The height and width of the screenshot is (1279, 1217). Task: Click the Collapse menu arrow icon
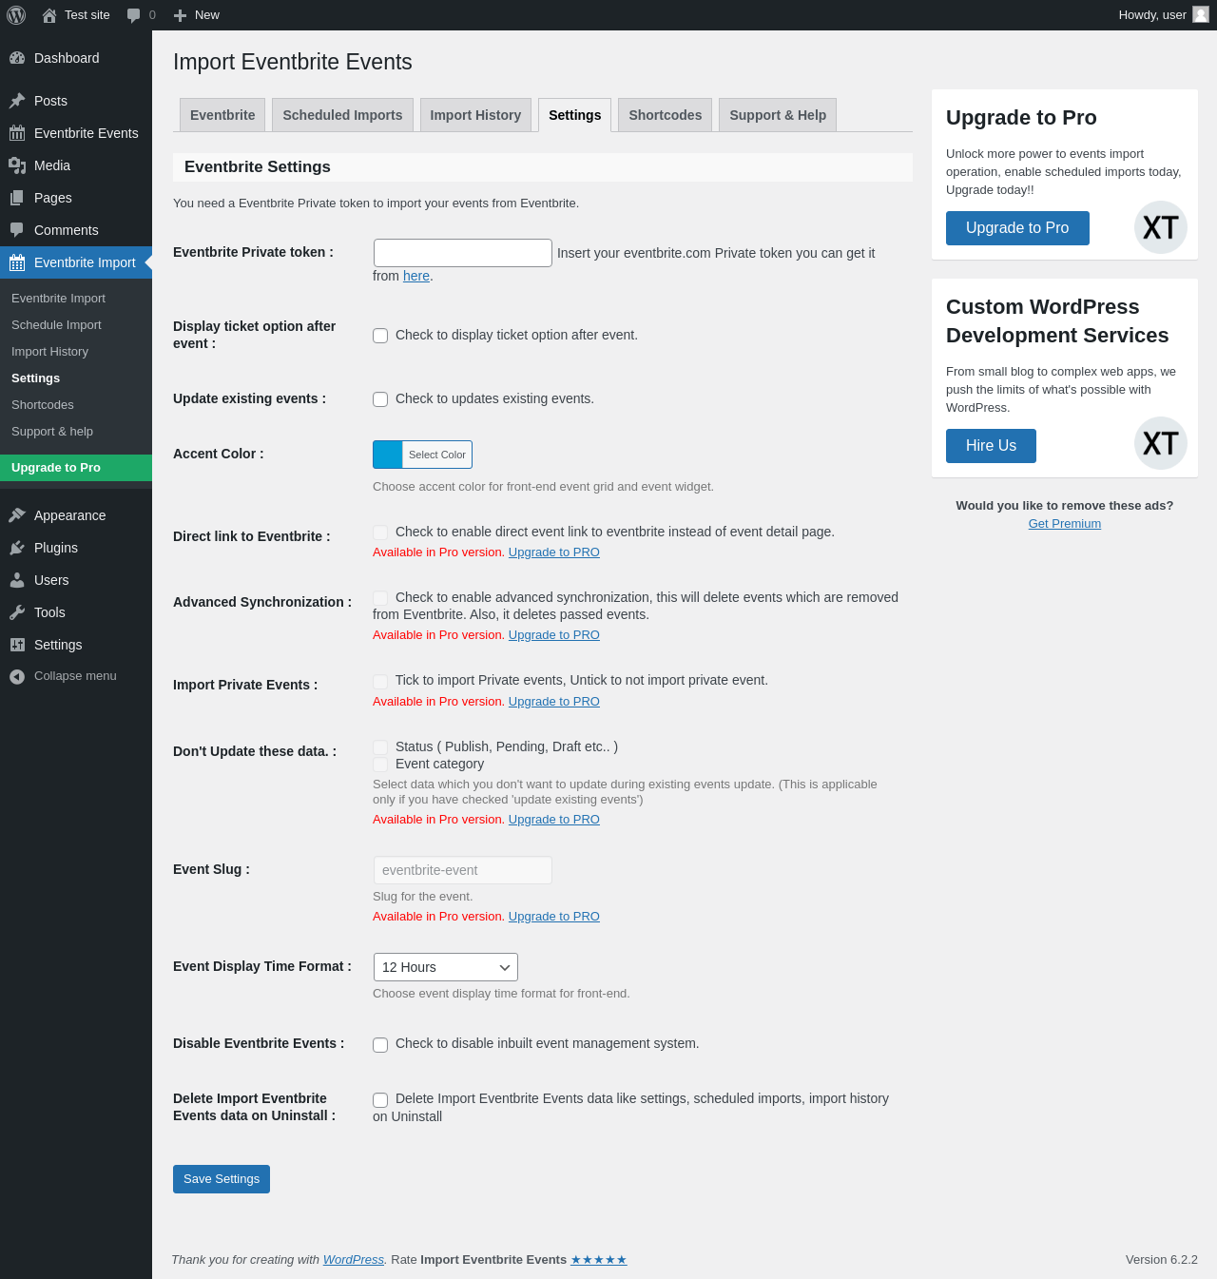[x=17, y=676]
